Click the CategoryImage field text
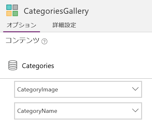 pyautogui.click(x=37, y=90)
